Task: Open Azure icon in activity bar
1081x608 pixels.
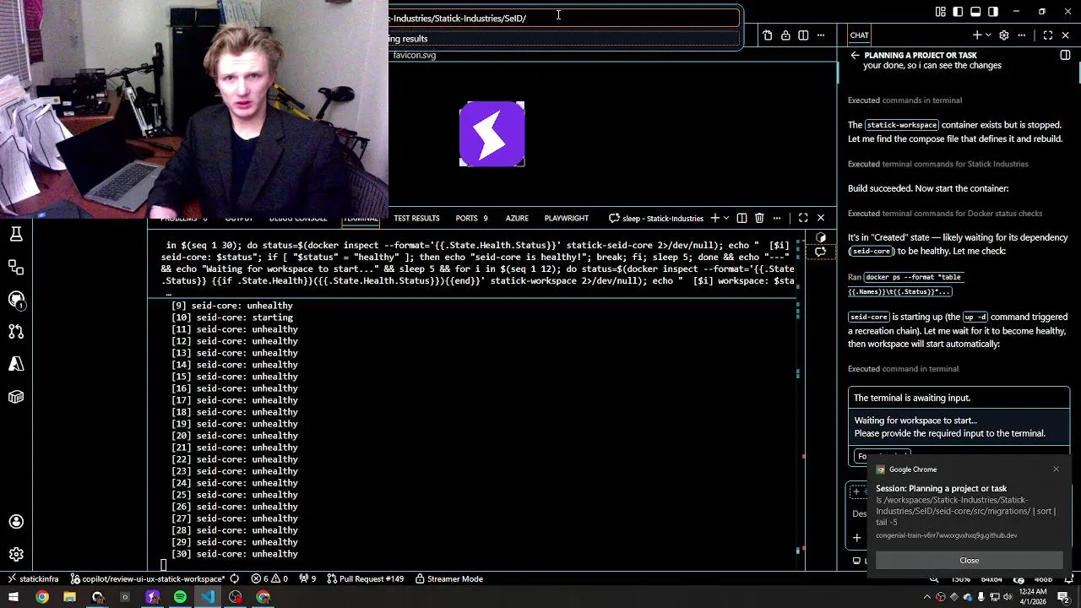Action: click(x=16, y=364)
